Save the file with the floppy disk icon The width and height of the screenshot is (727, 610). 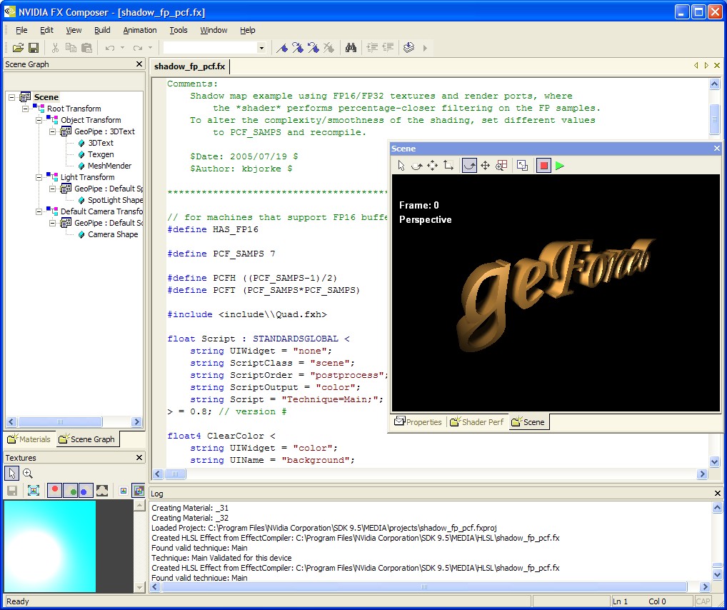(34, 48)
